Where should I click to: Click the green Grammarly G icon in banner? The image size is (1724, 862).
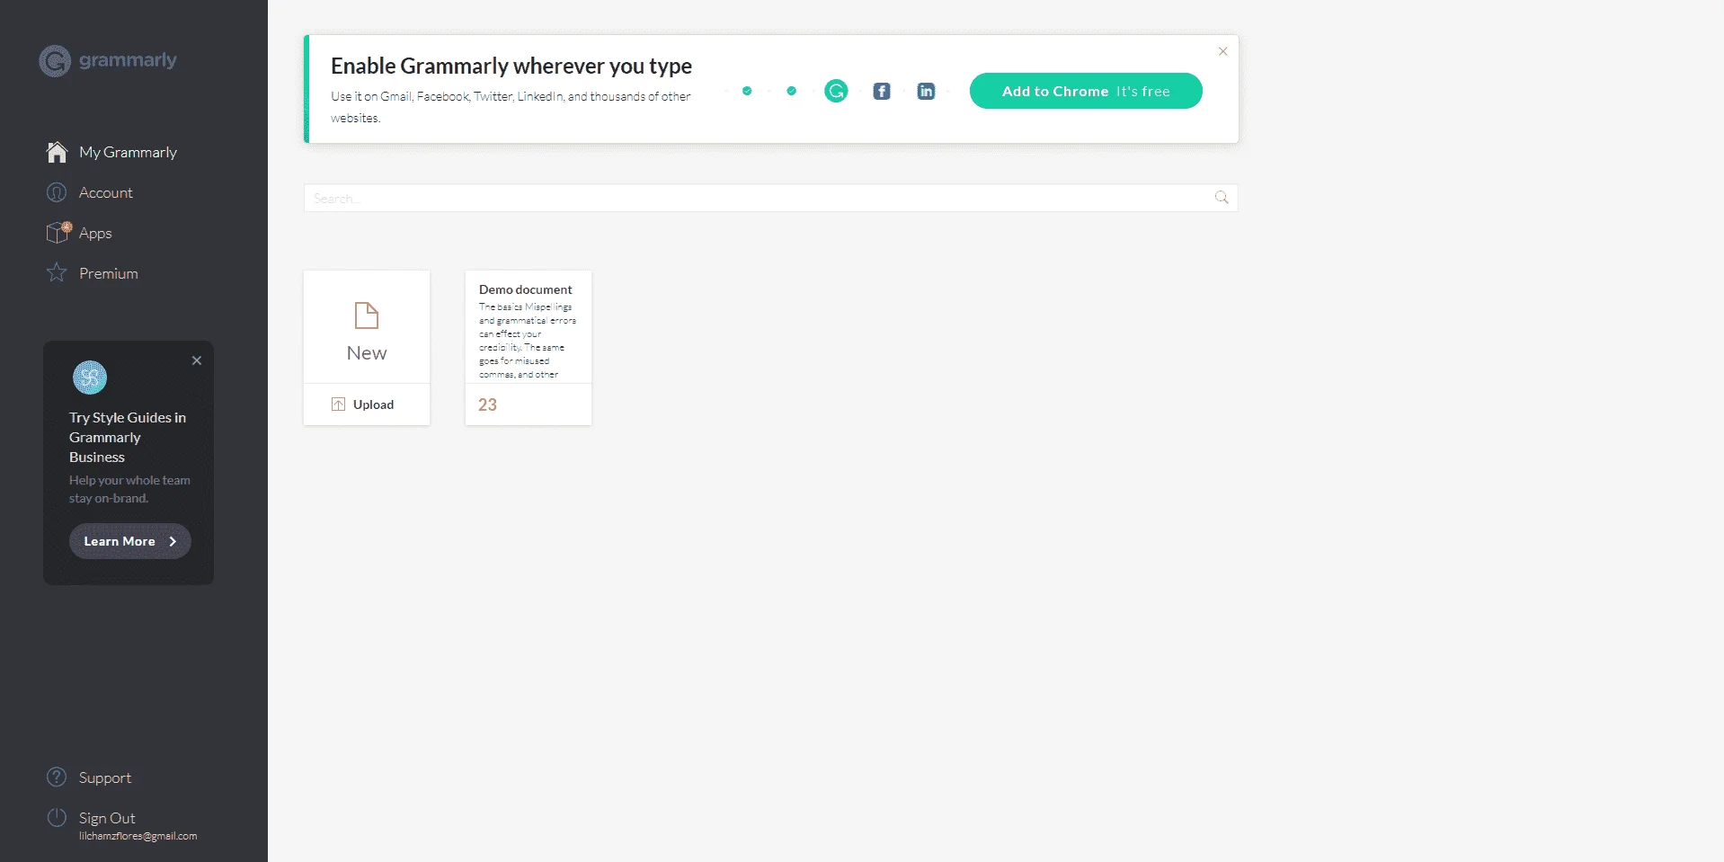point(836,91)
